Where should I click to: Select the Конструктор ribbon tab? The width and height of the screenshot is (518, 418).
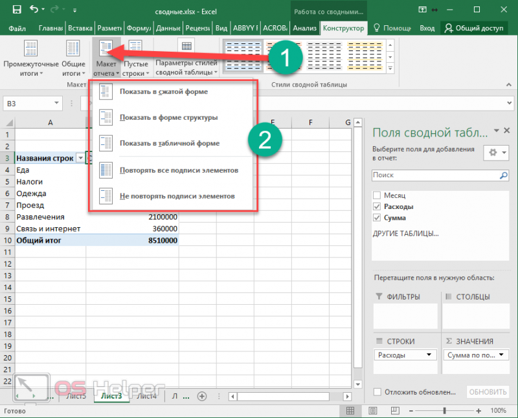tap(343, 28)
